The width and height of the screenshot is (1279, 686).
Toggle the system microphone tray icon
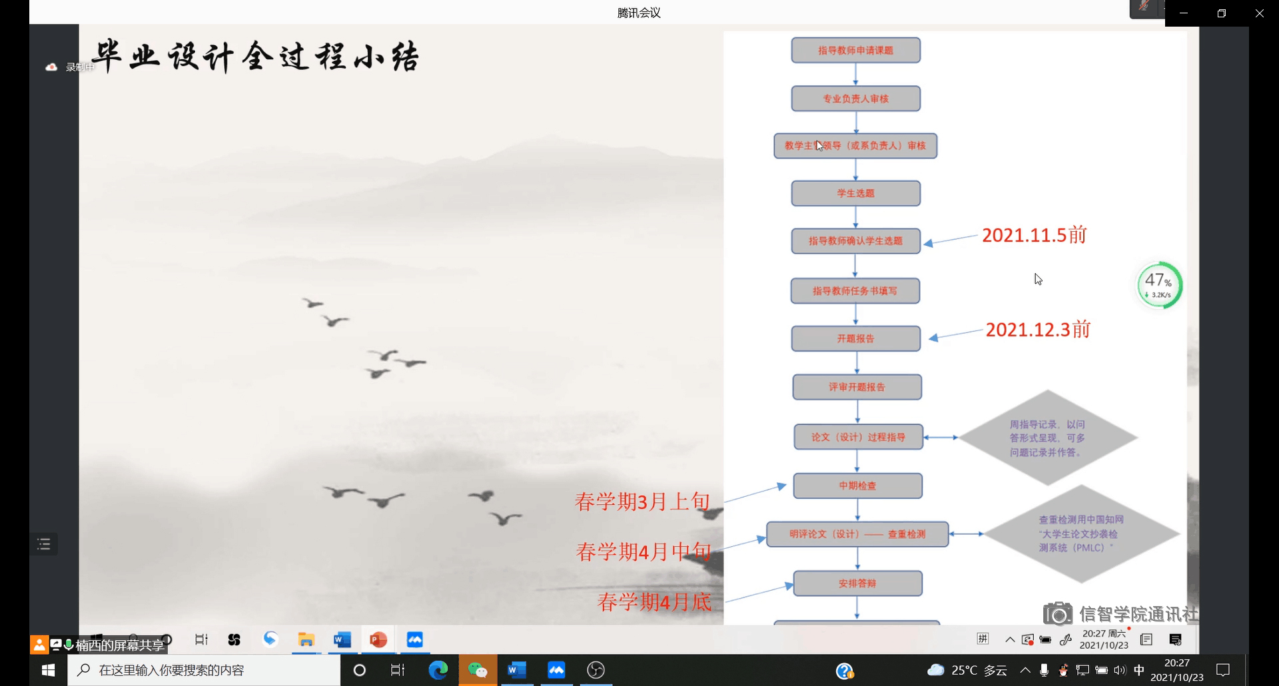click(1044, 670)
